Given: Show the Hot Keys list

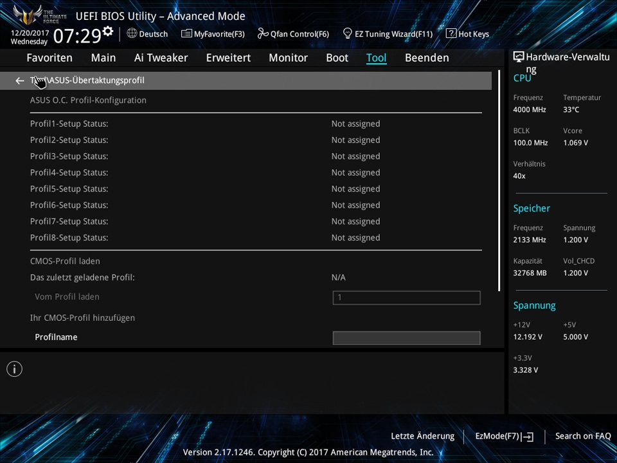Looking at the screenshot, I should coord(467,34).
